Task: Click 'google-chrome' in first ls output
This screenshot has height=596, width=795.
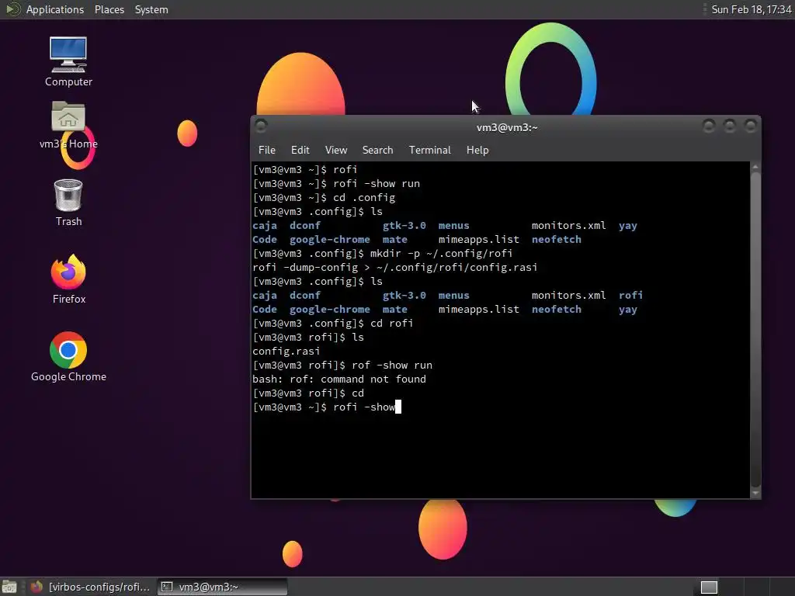Action: click(329, 239)
